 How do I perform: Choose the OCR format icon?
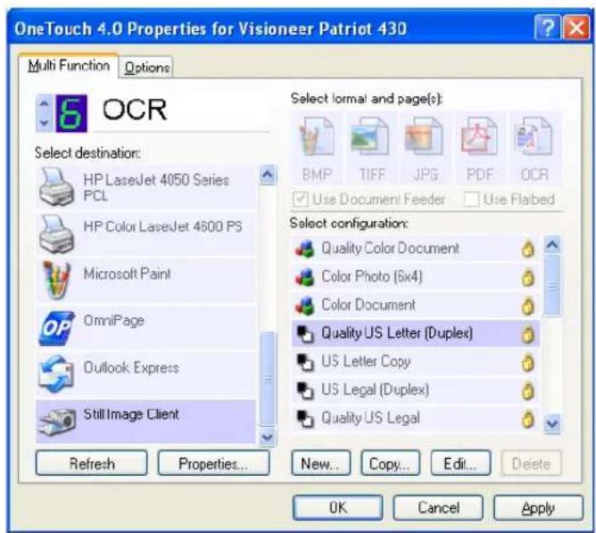533,136
